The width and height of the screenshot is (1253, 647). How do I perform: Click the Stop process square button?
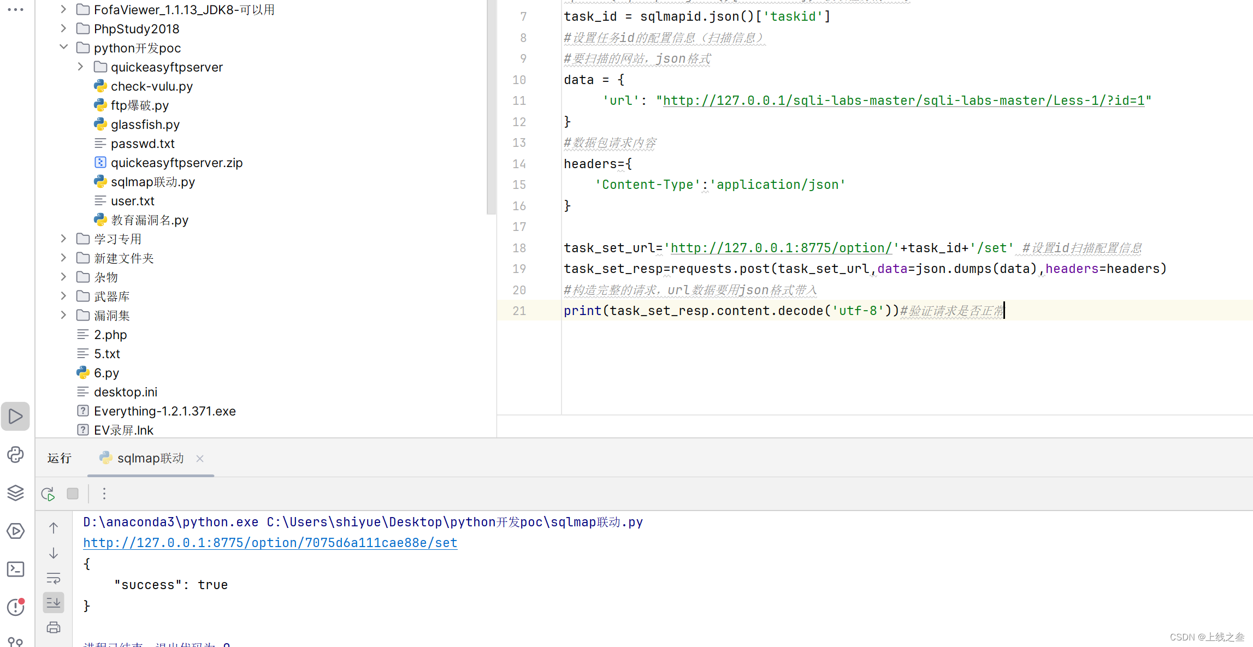click(73, 494)
